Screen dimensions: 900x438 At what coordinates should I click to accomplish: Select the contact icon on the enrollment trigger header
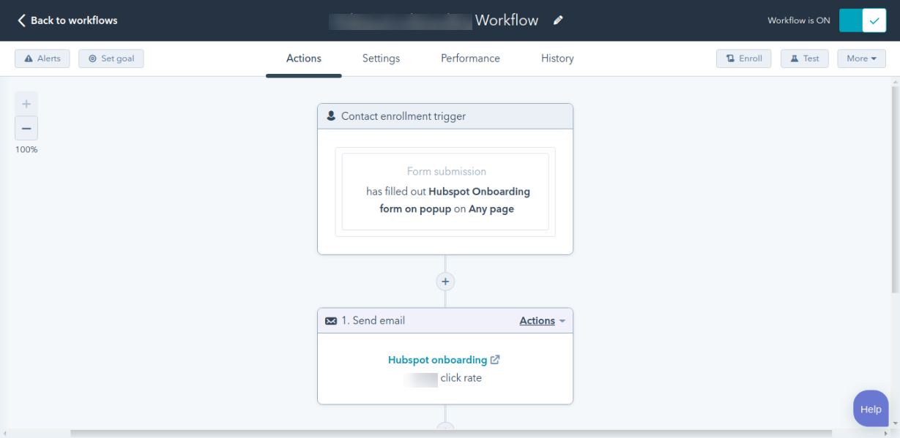331,116
